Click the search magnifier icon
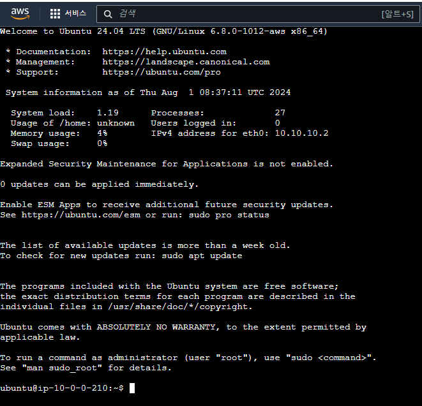The width and height of the screenshot is (422, 406). pos(108,14)
